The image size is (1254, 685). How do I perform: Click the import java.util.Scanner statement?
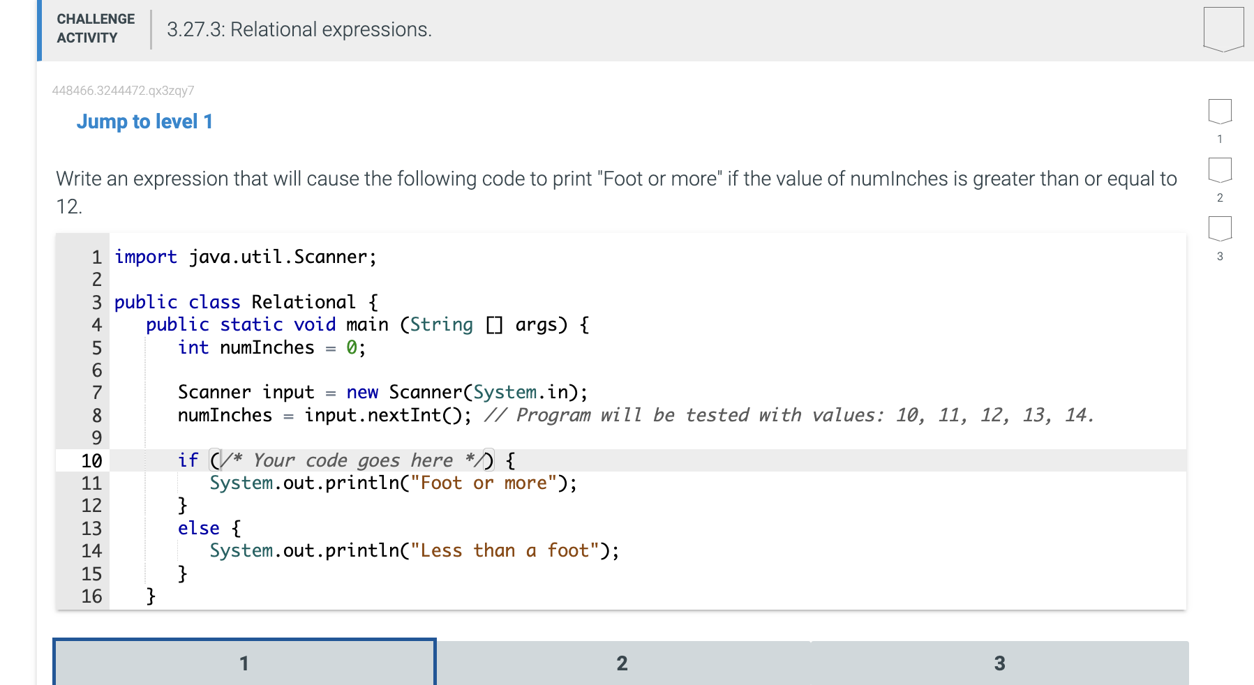(x=245, y=257)
